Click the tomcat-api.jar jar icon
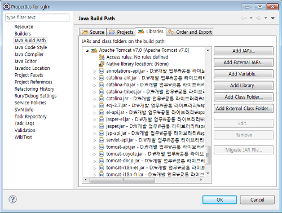Viewport: 282px width, 213px height. pyautogui.click(x=102, y=147)
